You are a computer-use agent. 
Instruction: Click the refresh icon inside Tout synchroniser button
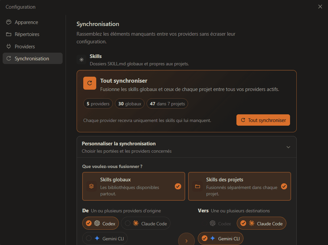243,120
